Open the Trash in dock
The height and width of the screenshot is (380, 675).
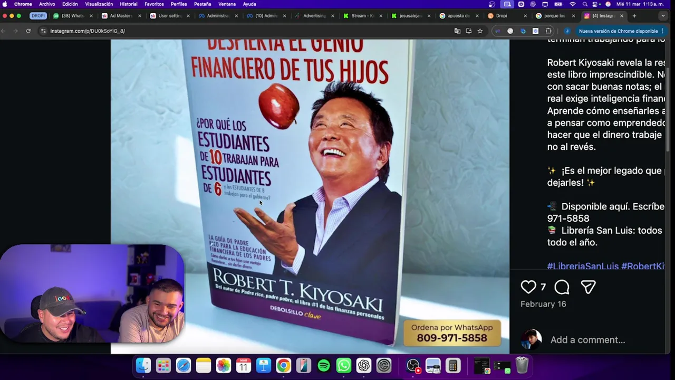(x=522, y=365)
